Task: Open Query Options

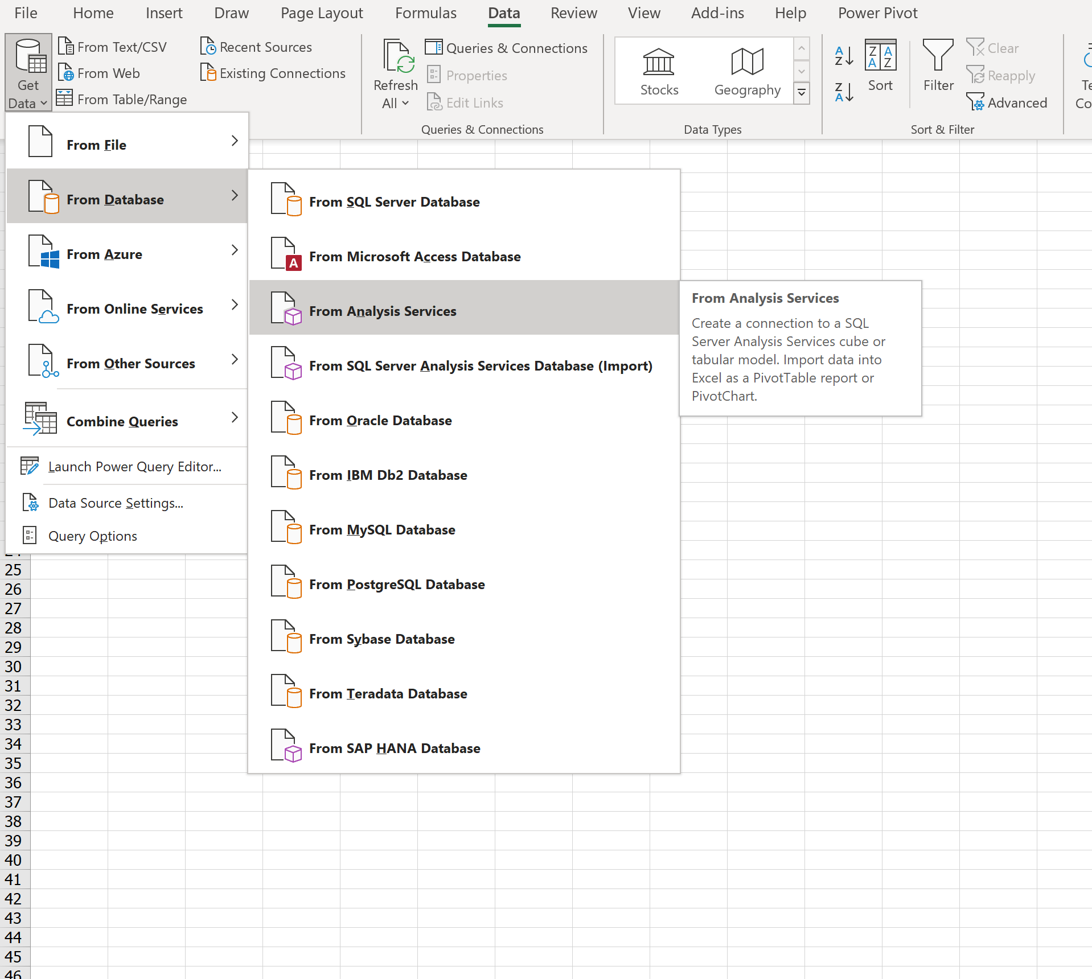Action: click(x=127, y=536)
